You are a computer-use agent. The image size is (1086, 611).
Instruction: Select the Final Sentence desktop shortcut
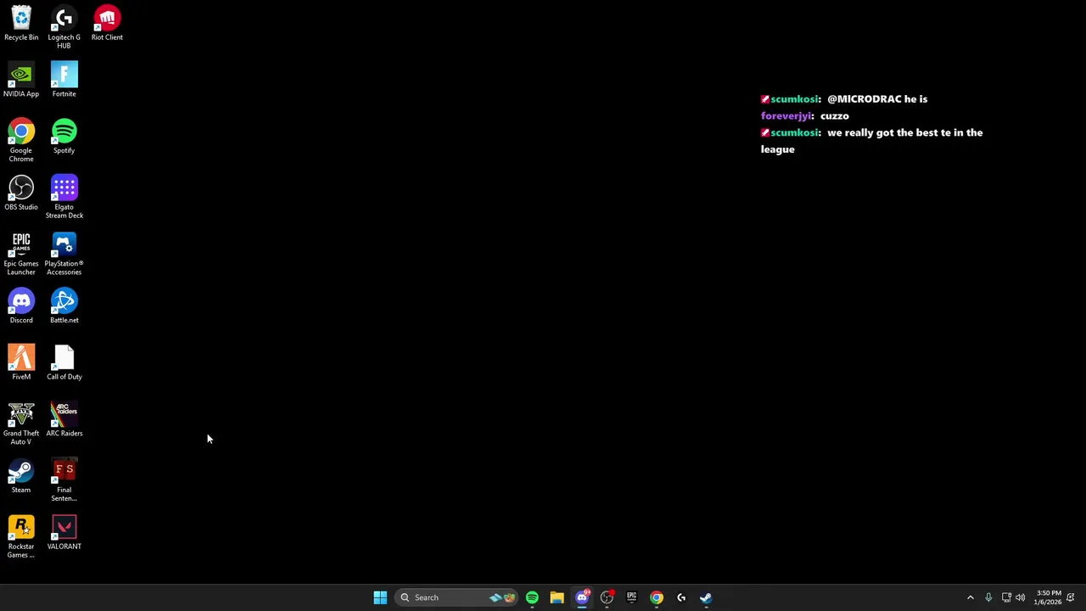pos(64,480)
